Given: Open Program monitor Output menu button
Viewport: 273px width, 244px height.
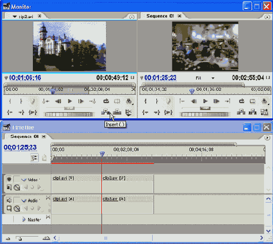Looking at the screenshot, I should 265,101.
